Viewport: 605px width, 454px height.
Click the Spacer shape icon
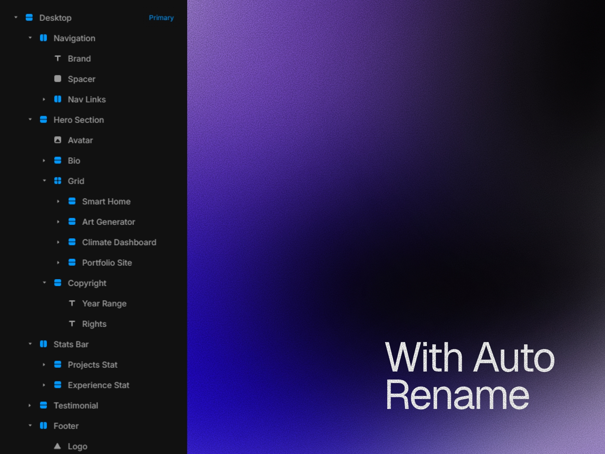pyautogui.click(x=58, y=79)
